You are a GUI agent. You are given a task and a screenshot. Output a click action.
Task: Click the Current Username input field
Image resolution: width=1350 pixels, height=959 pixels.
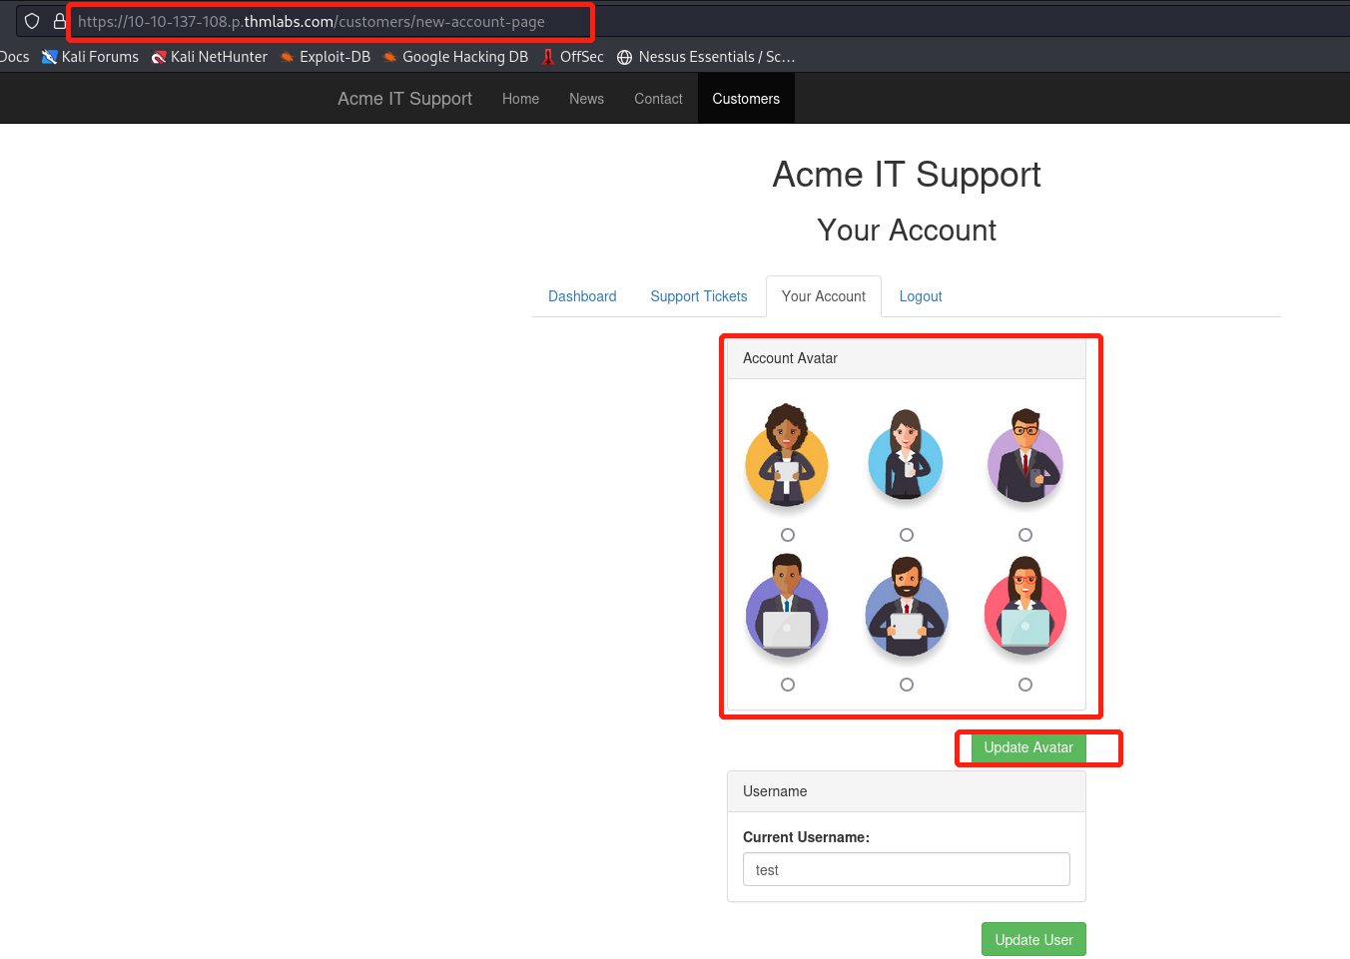tap(906, 869)
